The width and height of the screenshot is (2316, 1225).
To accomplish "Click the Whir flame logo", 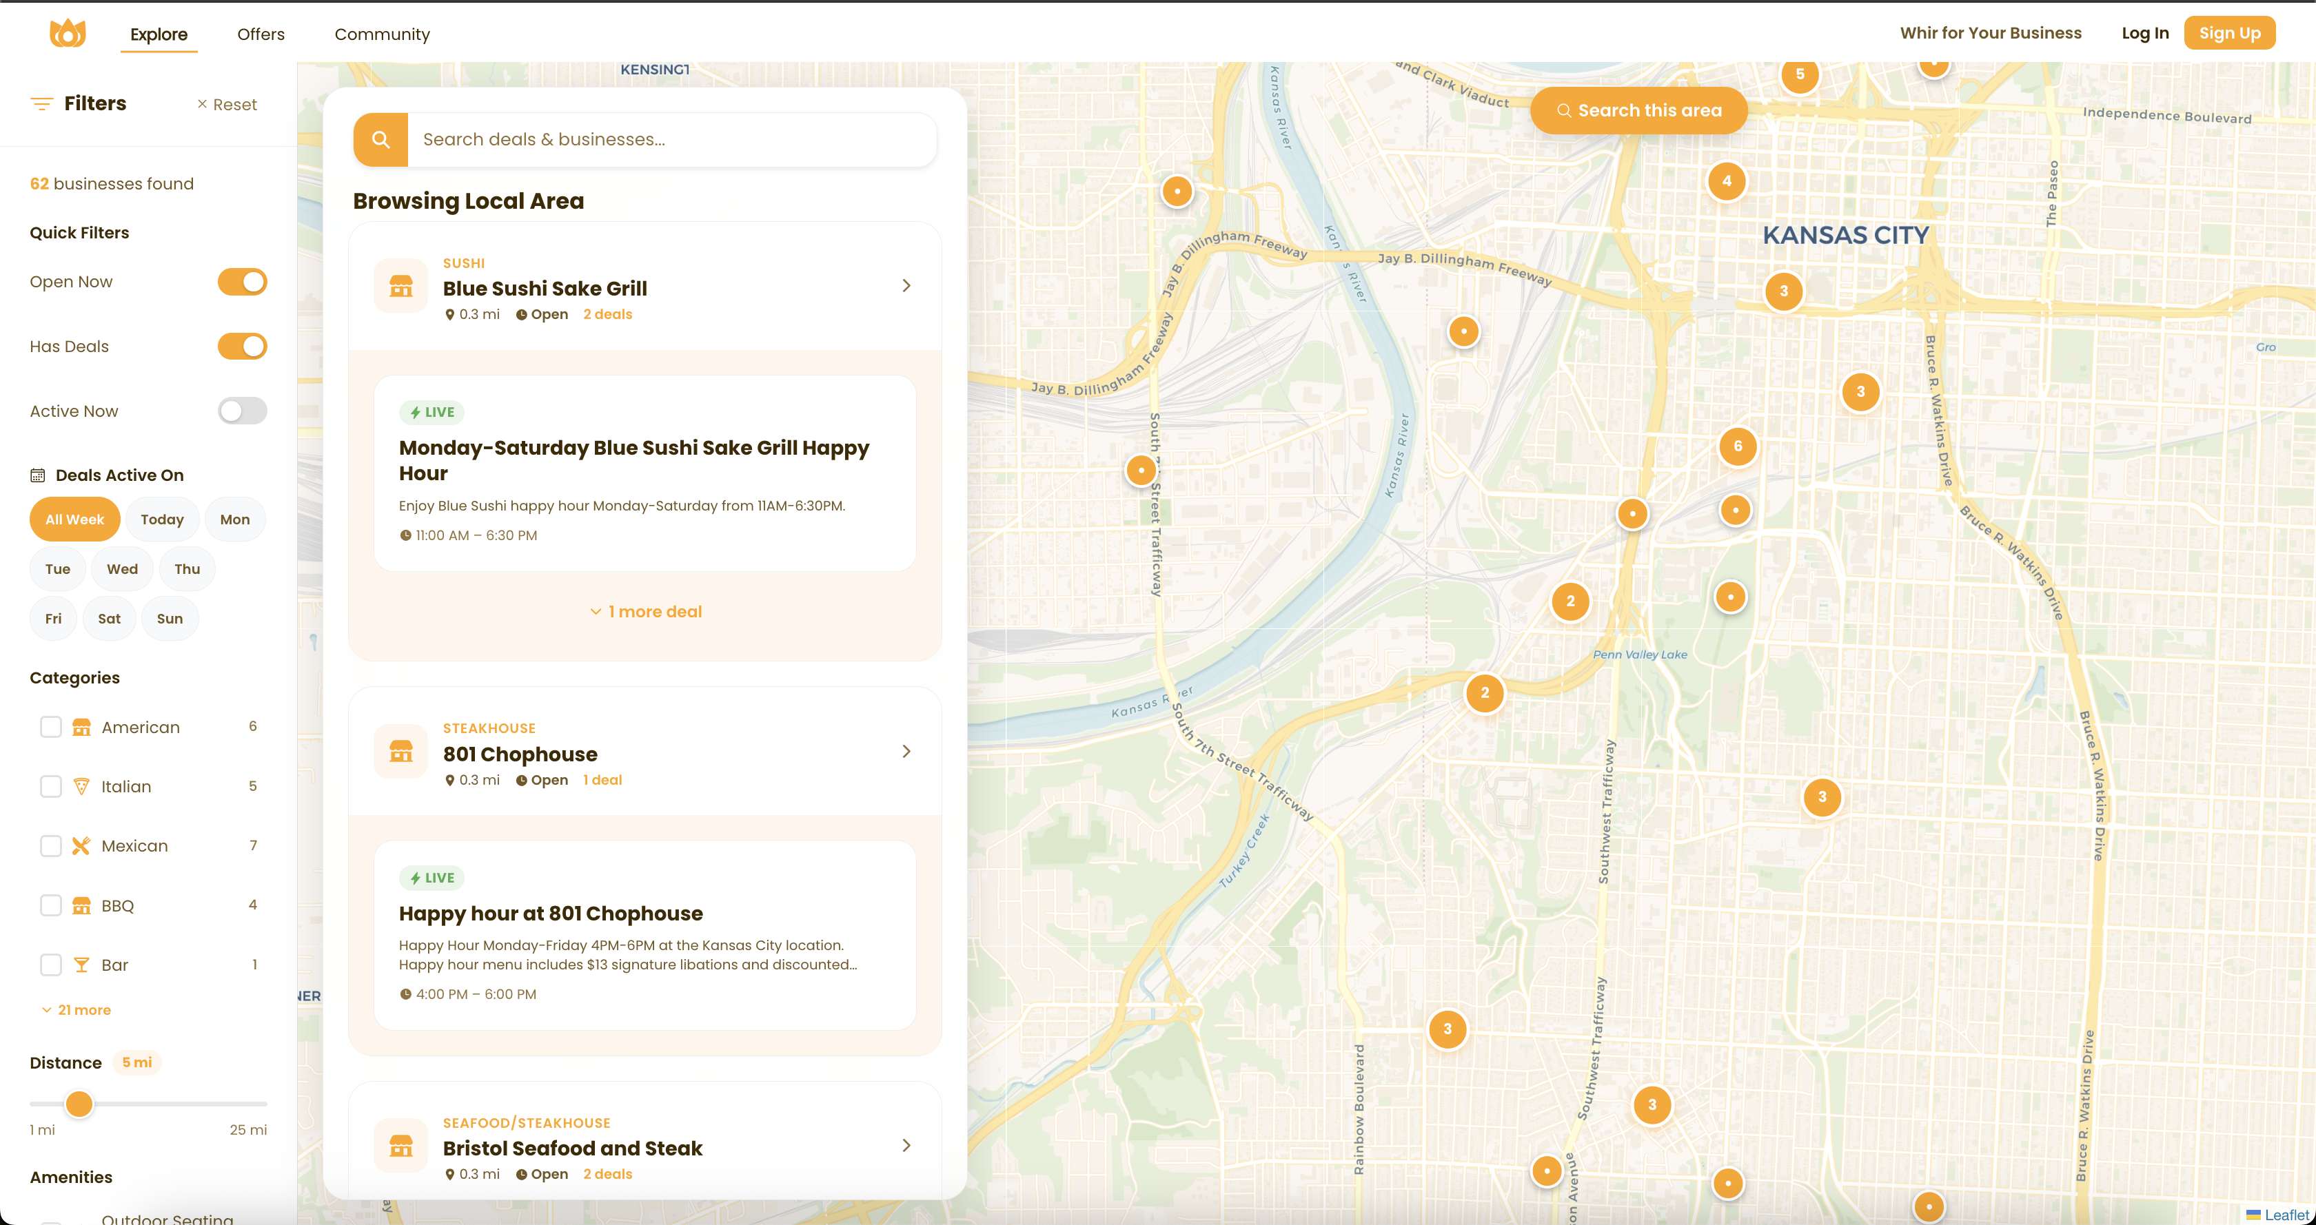I will pyautogui.click(x=68, y=33).
